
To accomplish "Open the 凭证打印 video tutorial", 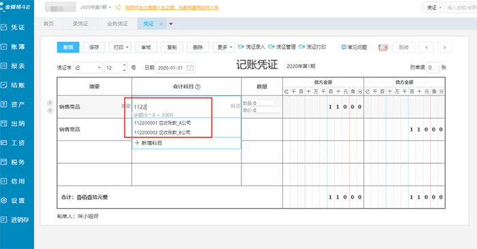I will (x=312, y=47).
